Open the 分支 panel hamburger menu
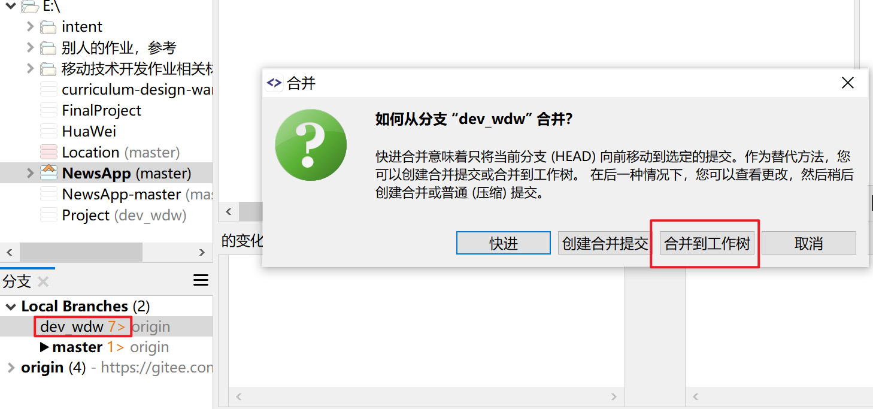The image size is (873, 409). (x=201, y=280)
